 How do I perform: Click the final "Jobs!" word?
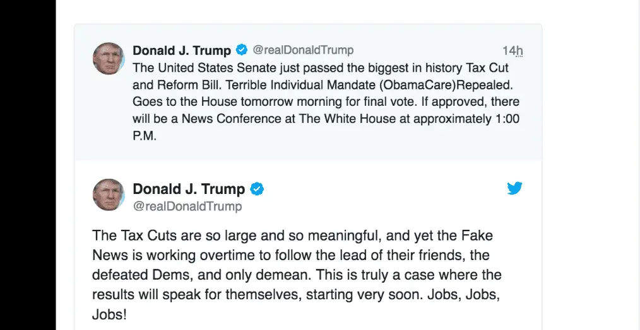[x=109, y=316]
